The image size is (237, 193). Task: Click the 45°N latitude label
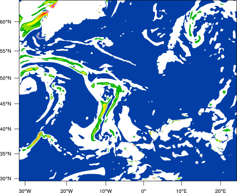pyautogui.click(x=5, y=104)
